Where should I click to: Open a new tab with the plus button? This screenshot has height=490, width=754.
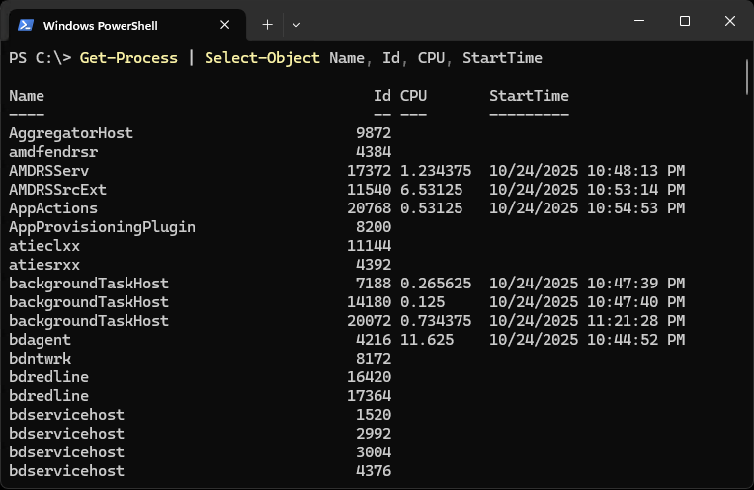[x=267, y=25]
